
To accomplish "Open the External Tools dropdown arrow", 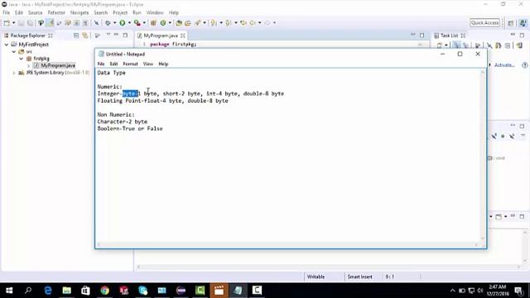I will [144, 23].
